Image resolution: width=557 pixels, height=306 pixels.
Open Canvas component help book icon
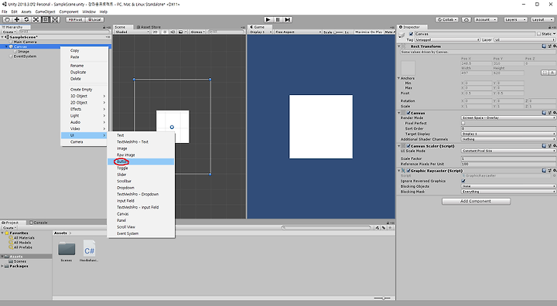pos(544,113)
